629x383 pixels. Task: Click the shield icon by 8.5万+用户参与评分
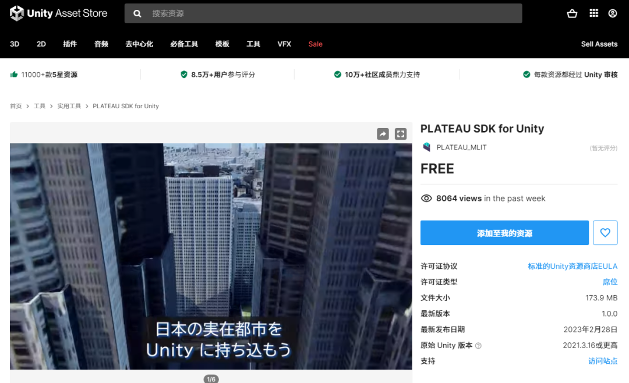[x=183, y=74]
